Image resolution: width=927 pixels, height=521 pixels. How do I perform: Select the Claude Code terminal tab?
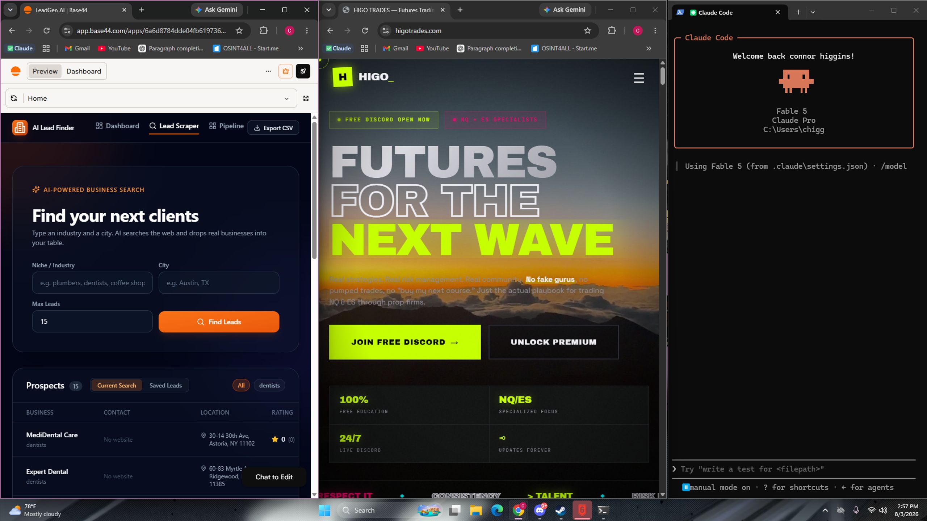(x=730, y=12)
